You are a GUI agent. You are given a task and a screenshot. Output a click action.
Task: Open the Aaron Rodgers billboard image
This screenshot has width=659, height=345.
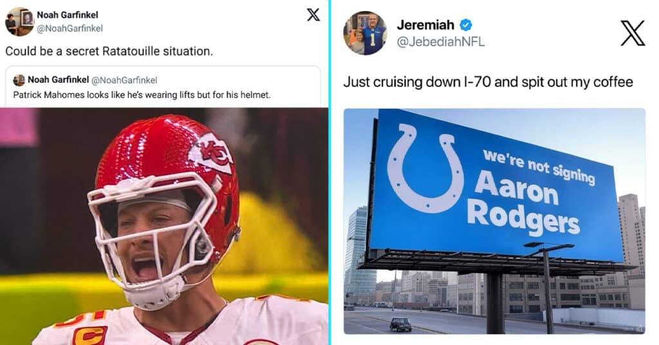click(494, 221)
